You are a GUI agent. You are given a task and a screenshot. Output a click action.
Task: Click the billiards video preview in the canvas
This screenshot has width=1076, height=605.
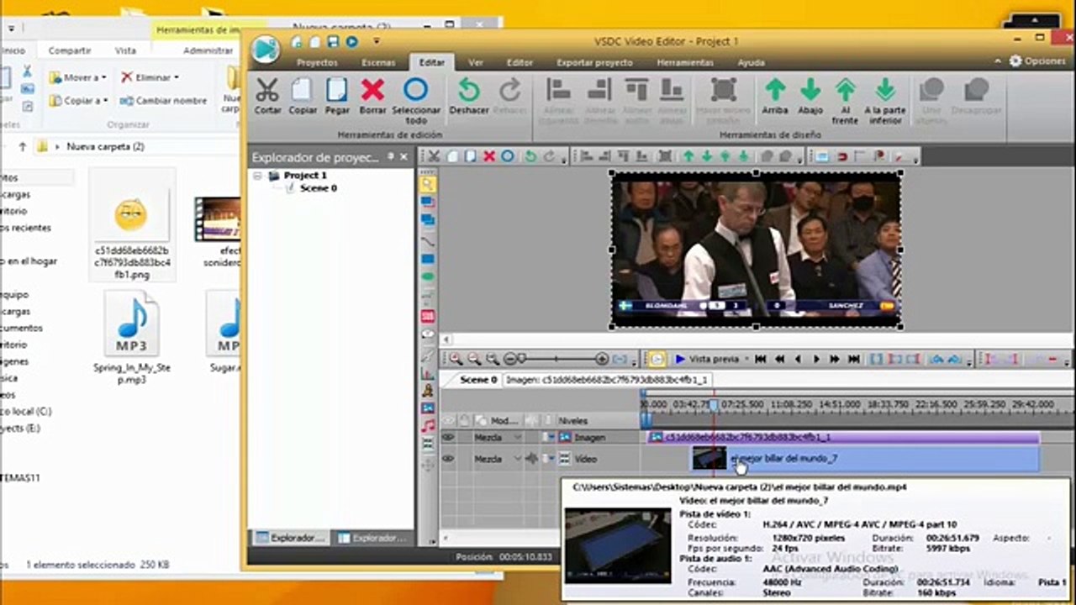[x=757, y=250]
